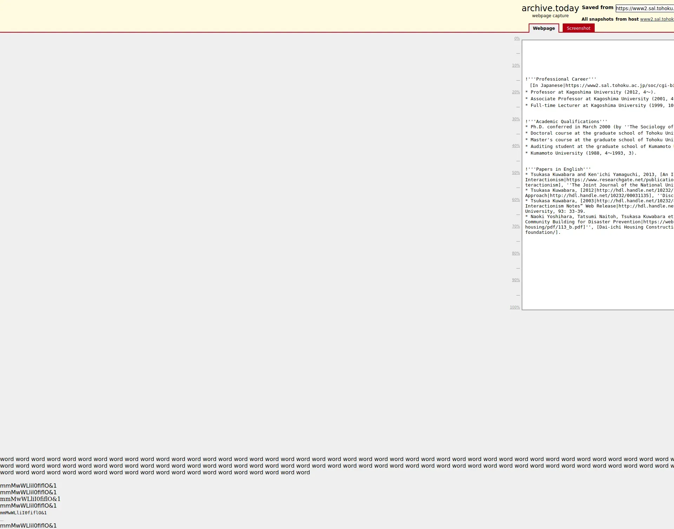The width and height of the screenshot is (674, 529).
Task: Jump to the 20% page marker
Action: pos(516,92)
